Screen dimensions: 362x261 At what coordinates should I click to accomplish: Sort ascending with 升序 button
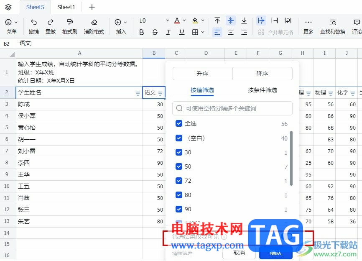pos(202,74)
